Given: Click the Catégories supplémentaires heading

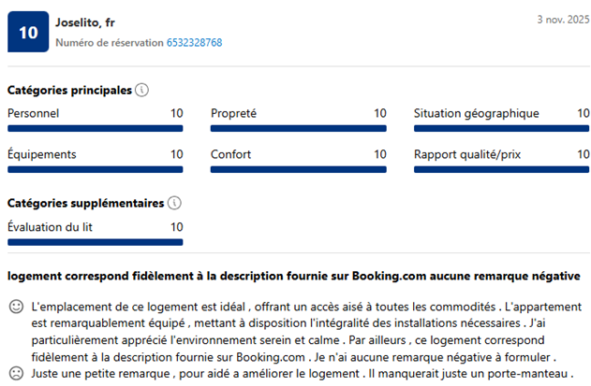Looking at the screenshot, I should [x=85, y=203].
